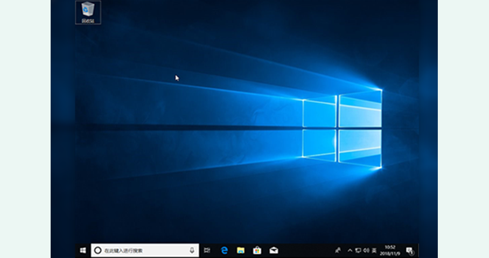489x258 pixels.
Task: Select the Recycle Bin desktop icon
Action: tap(88, 12)
